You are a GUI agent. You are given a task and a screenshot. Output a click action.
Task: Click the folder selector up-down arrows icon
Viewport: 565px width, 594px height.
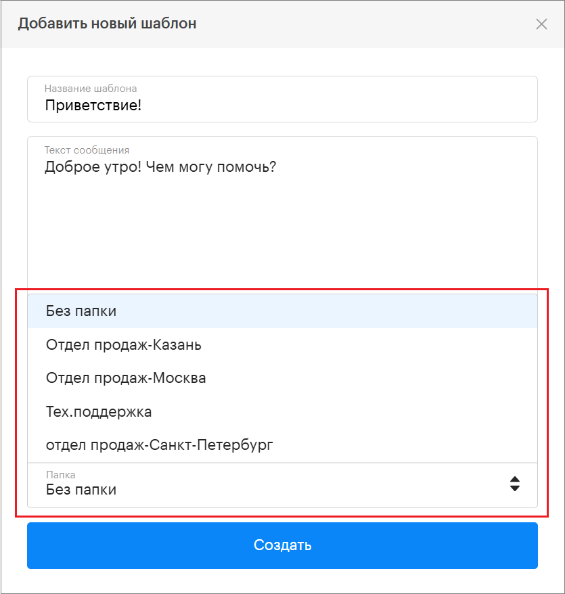(x=515, y=484)
